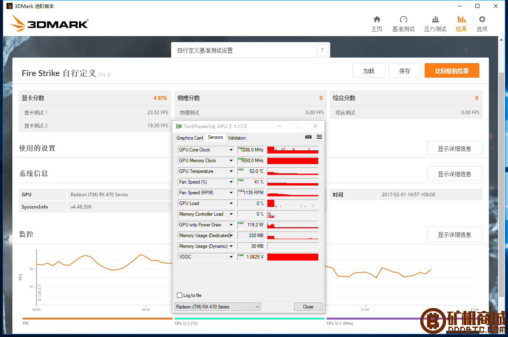Open the stress tests (压力测试) icon
508x337 pixels.
click(435, 19)
